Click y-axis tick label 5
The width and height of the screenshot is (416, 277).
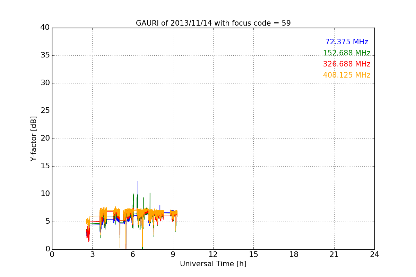(47, 222)
